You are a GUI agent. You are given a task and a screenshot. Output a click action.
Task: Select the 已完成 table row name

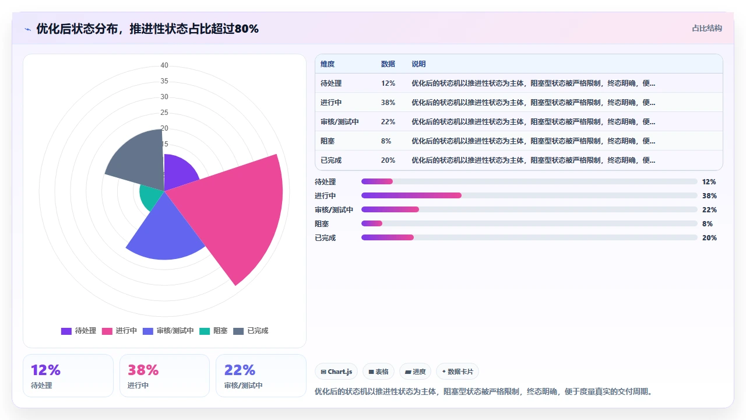tap(331, 160)
